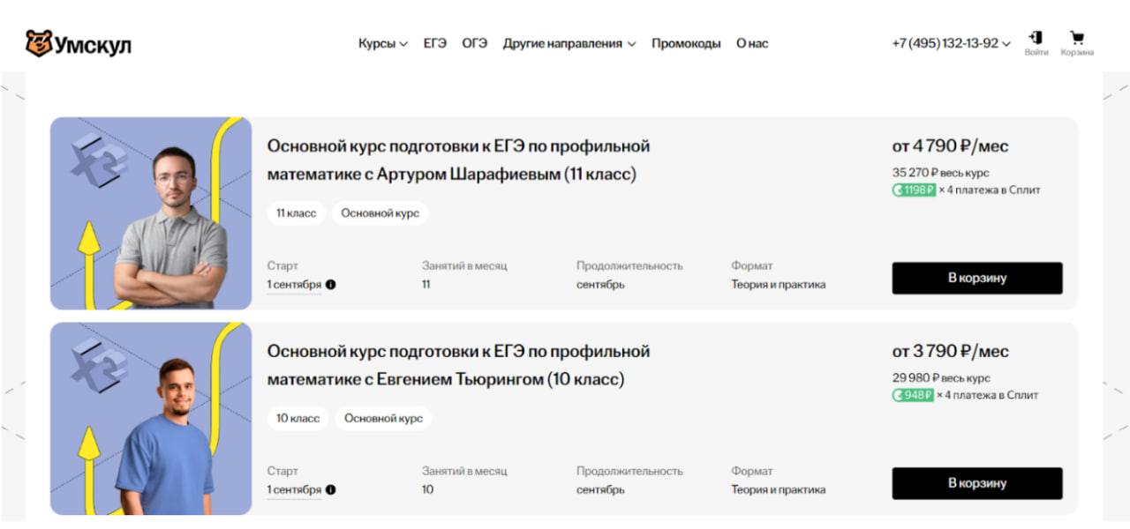This screenshot has height=529, width=1130.
Task: Click the Артур Шарафиев course thumbnail
Action: tap(151, 213)
